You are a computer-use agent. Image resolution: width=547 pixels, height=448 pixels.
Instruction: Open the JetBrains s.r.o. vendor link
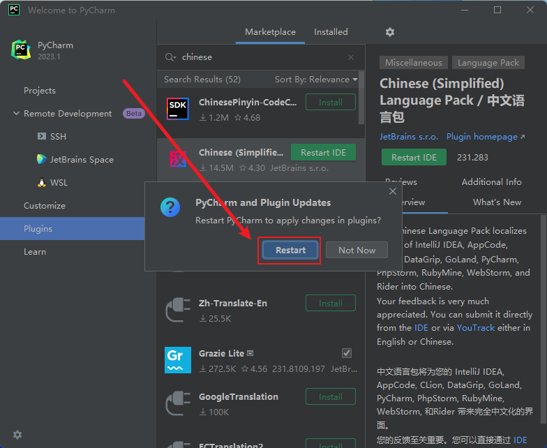[x=409, y=137]
